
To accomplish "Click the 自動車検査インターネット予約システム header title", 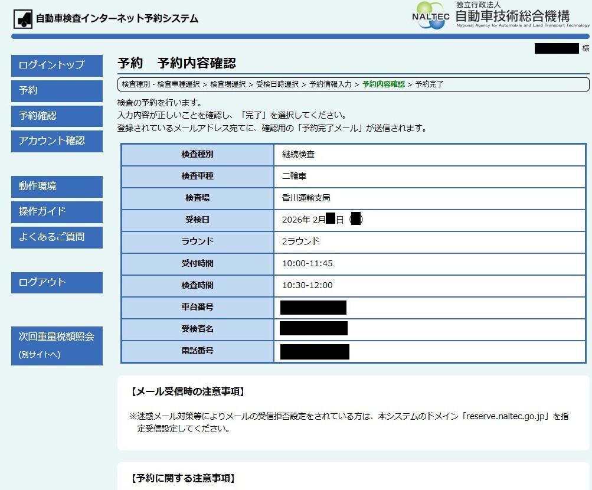I will pyautogui.click(x=117, y=18).
